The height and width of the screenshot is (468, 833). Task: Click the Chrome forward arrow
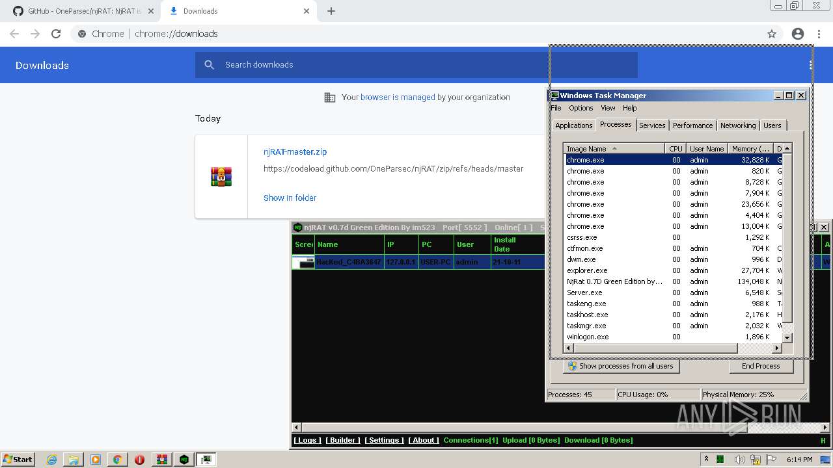(35, 34)
